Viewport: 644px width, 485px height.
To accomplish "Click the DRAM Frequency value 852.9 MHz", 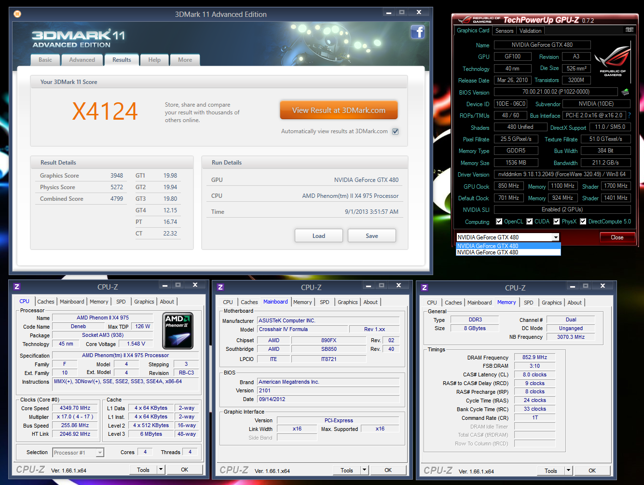I will pos(534,358).
